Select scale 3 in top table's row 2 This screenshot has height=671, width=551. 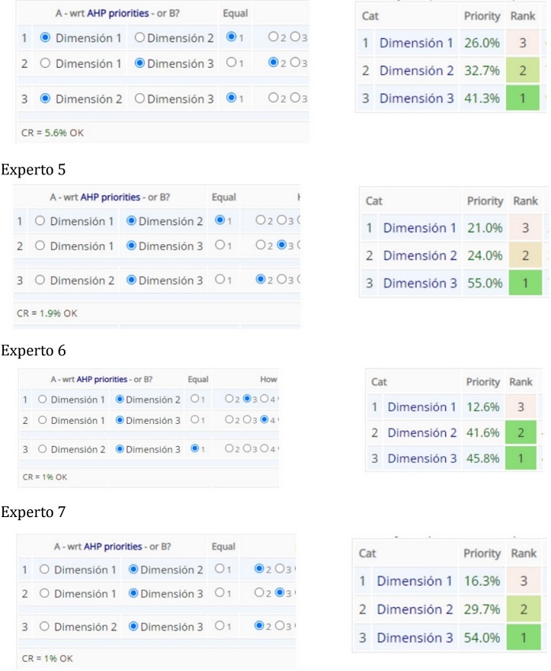(294, 63)
